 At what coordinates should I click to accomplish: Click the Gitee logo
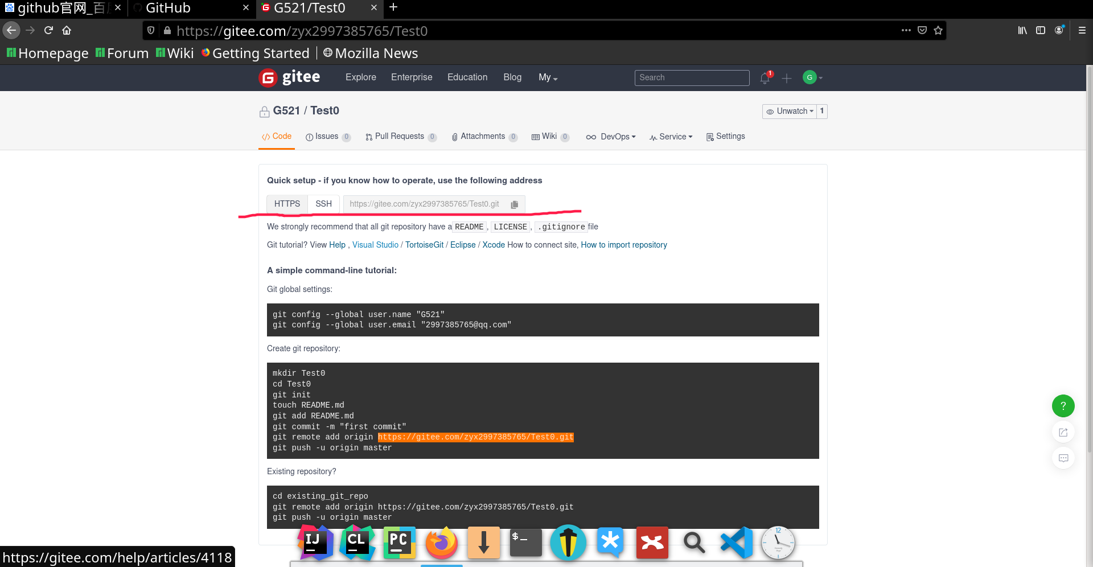pyautogui.click(x=289, y=77)
